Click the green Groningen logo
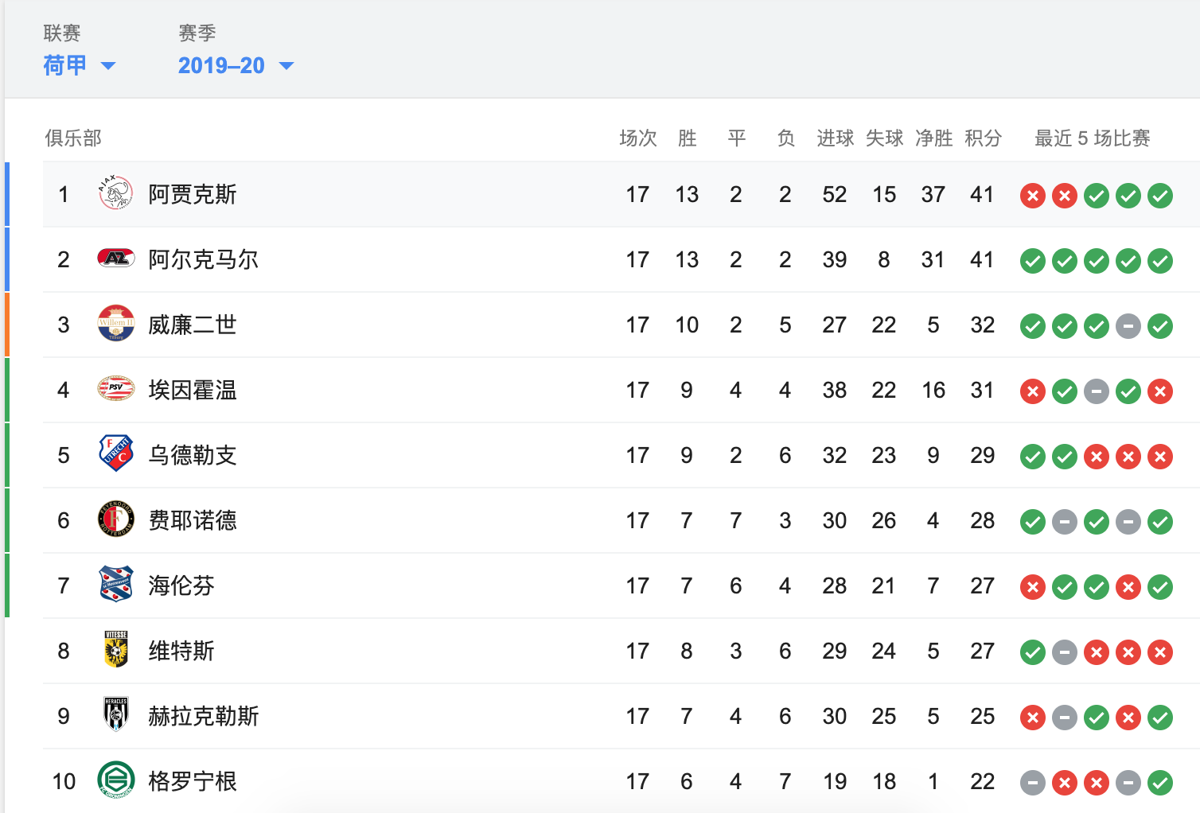Screen dimensions: 1200x813 [115, 780]
